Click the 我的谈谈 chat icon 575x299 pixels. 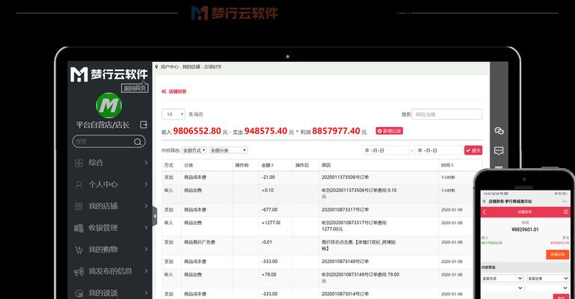[79, 293]
